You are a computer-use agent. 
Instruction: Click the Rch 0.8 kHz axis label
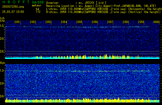2,96
